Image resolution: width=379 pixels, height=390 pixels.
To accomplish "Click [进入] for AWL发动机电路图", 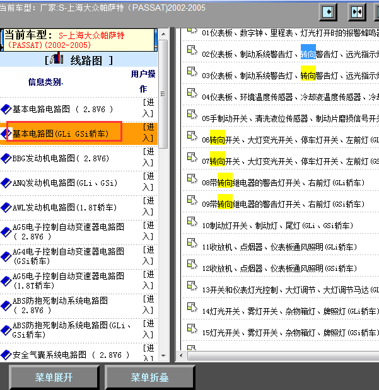I will coord(148,206).
